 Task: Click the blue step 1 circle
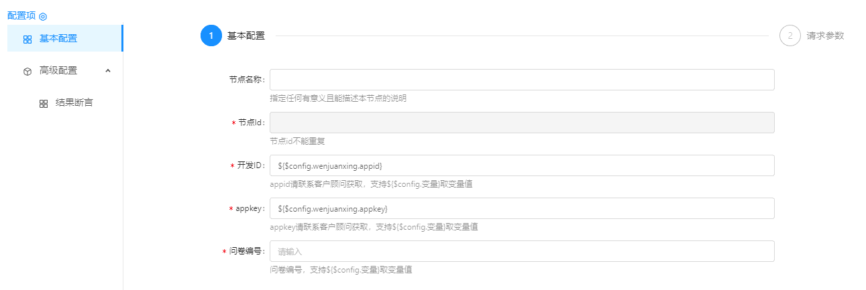click(x=211, y=36)
